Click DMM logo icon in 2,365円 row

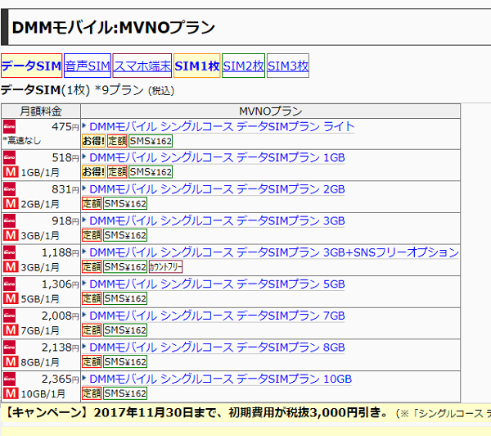pyautogui.click(x=9, y=379)
